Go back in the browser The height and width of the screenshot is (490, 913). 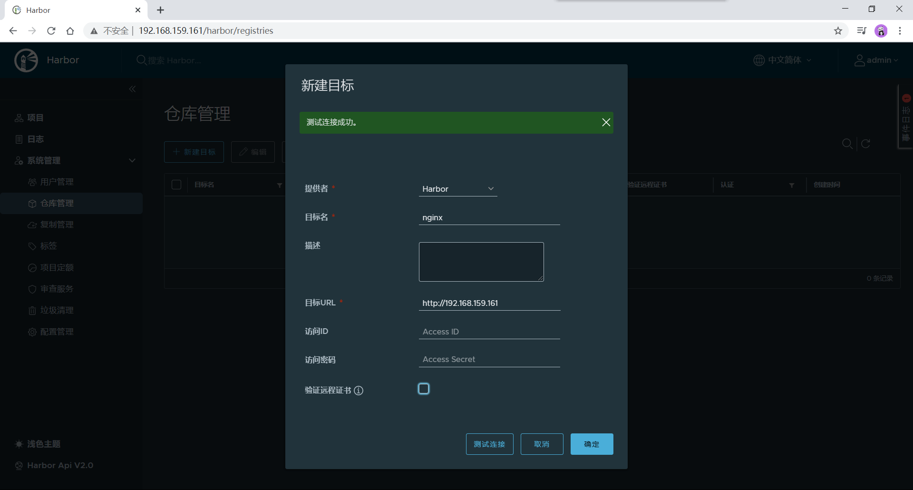pyautogui.click(x=13, y=31)
